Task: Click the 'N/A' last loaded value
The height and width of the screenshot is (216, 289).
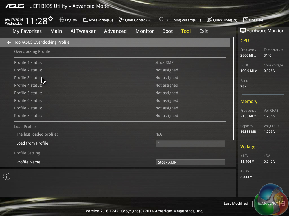Action: coord(159,134)
